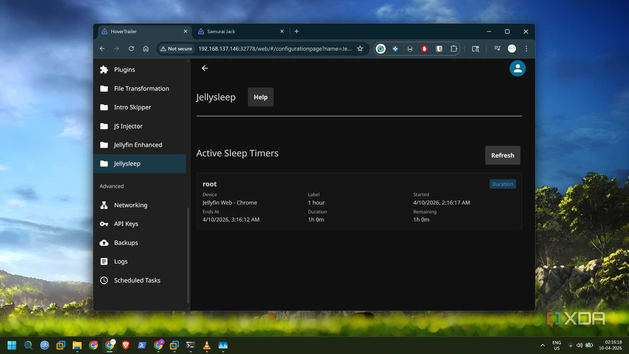Show hidden system tray icons

pos(542,345)
